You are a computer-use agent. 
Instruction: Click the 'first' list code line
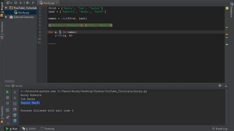(76, 8)
